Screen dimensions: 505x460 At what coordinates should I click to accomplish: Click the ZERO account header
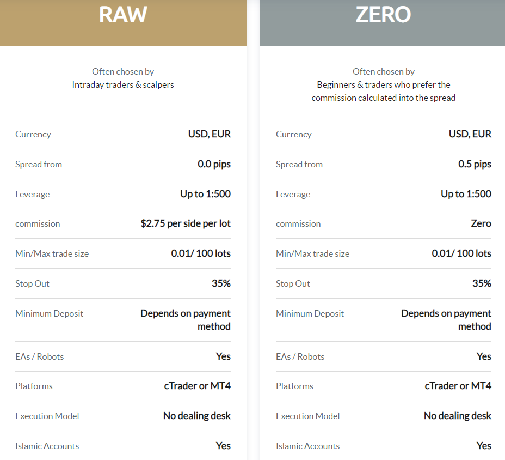coord(383,22)
